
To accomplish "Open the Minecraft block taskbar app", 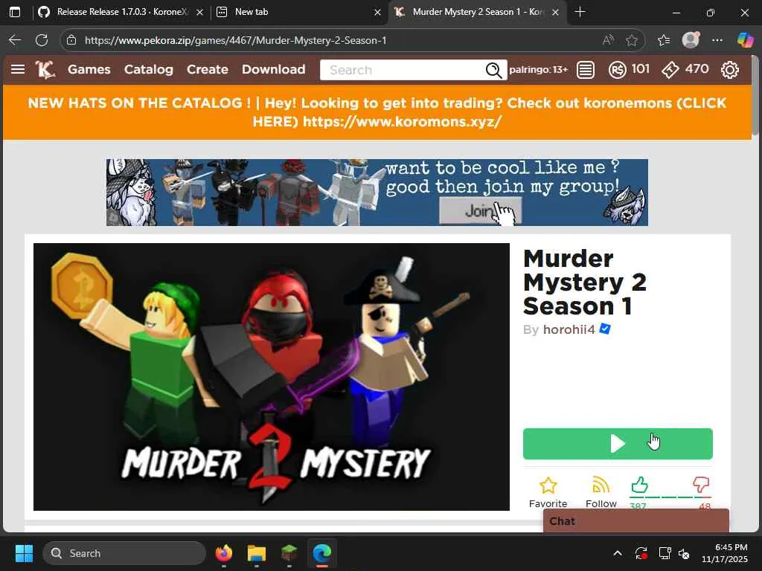I will point(289,553).
